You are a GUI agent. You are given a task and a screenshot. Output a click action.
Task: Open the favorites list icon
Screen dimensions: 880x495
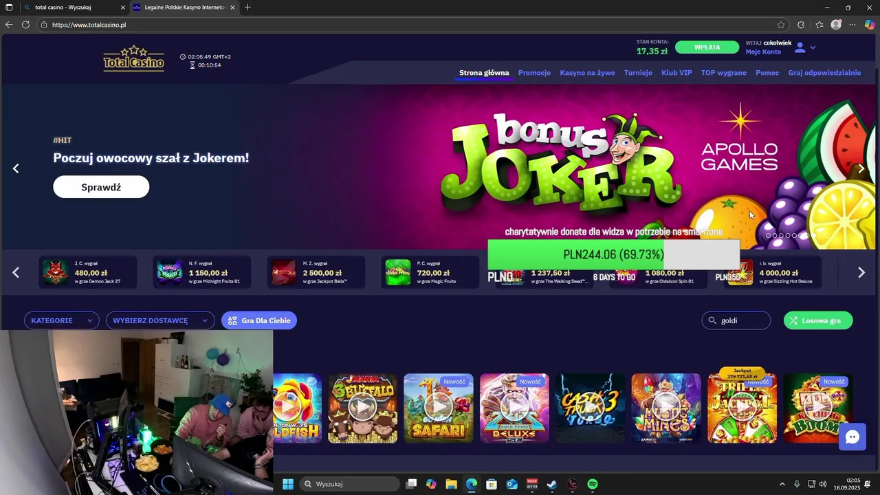(819, 25)
